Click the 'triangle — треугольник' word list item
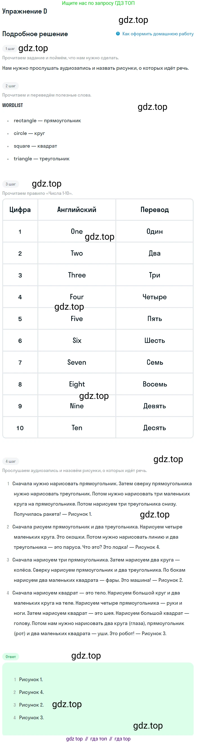This screenshot has height=743, width=197. pyautogui.click(x=42, y=159)
